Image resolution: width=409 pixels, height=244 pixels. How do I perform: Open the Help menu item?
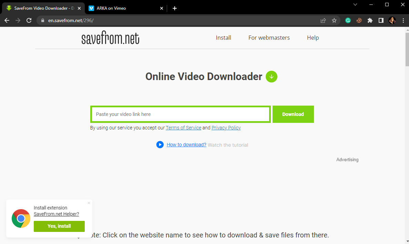313,38
